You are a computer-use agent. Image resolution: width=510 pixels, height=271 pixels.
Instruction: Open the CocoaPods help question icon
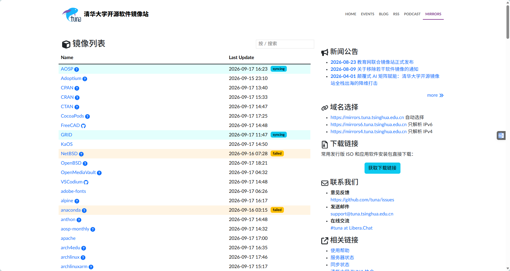(x=87, y=116)
